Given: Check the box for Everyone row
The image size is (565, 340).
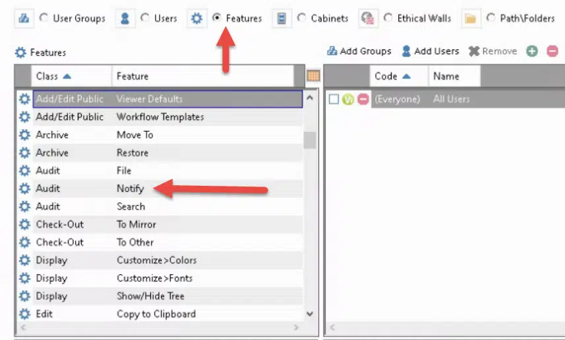Looking at the screenshot, I should coord(334,99).
